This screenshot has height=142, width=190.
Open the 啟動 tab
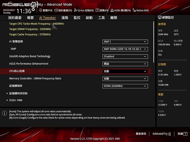click(x=89, y=18)
